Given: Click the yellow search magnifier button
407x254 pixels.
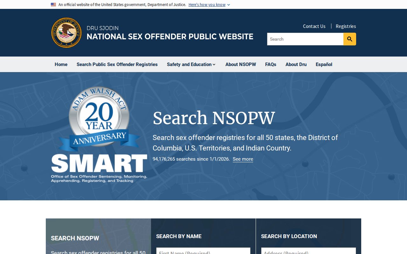Looking at the screenshot, I should 350,39.
